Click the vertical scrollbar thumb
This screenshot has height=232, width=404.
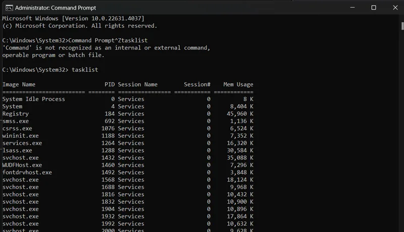[x=402, y=26]
